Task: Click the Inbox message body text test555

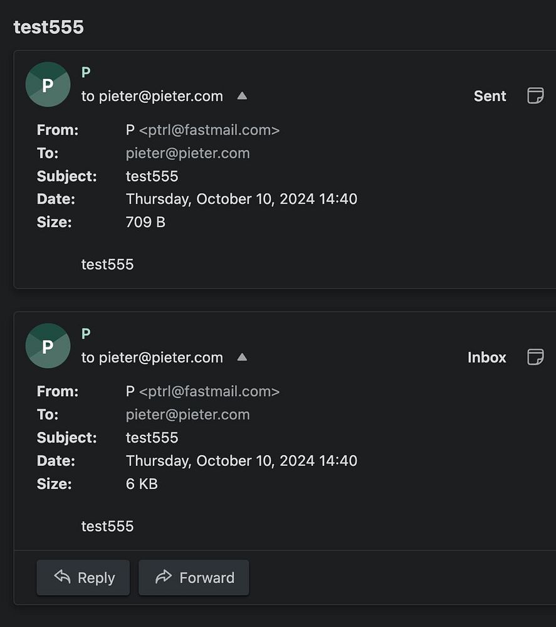Action: pos(107,525)
